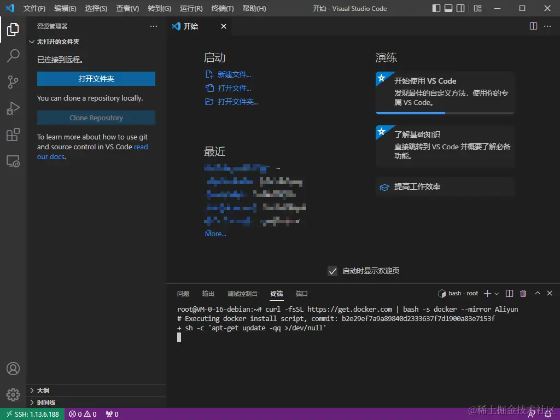560x420 pixels.
Task: Open the 查看(V) menu
Action: [x=127, y=8]
